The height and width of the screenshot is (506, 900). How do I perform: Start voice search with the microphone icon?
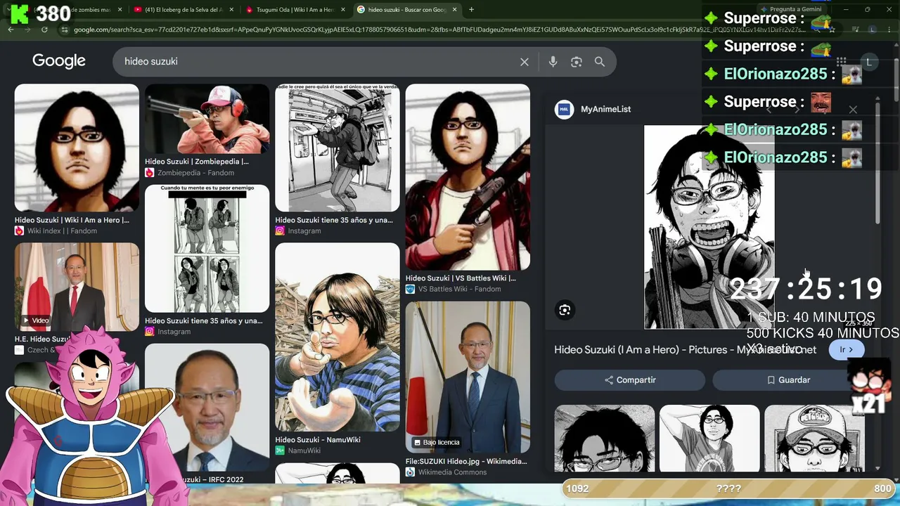coord(553,62)
